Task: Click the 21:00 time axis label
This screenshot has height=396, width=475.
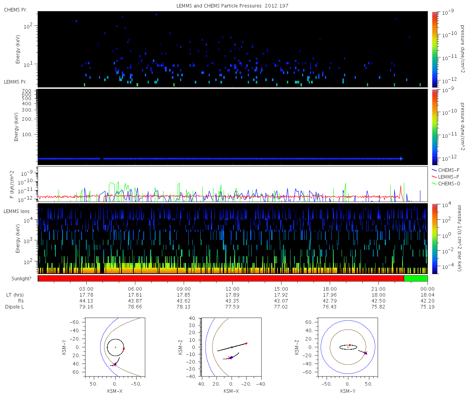Action: pyautogui.click(x=379, y=289)
